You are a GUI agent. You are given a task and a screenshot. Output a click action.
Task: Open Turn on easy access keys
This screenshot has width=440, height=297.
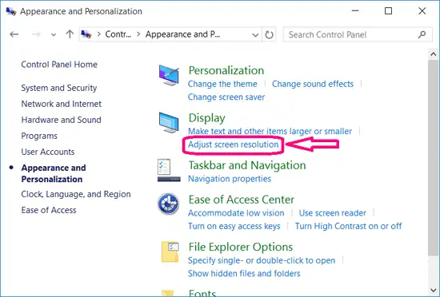click(234, 226)
